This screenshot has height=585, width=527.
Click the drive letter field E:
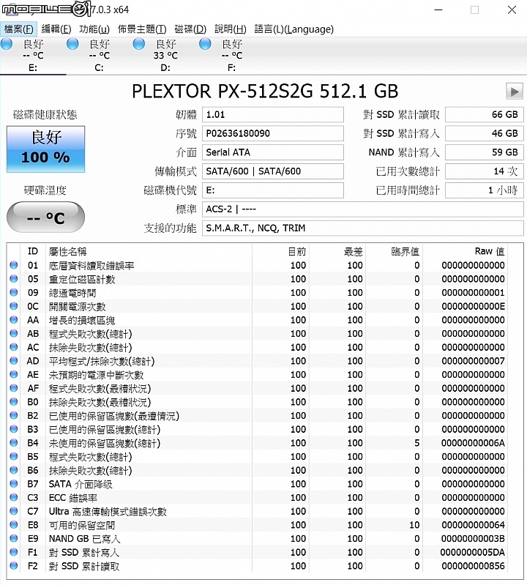click(272, 190)
